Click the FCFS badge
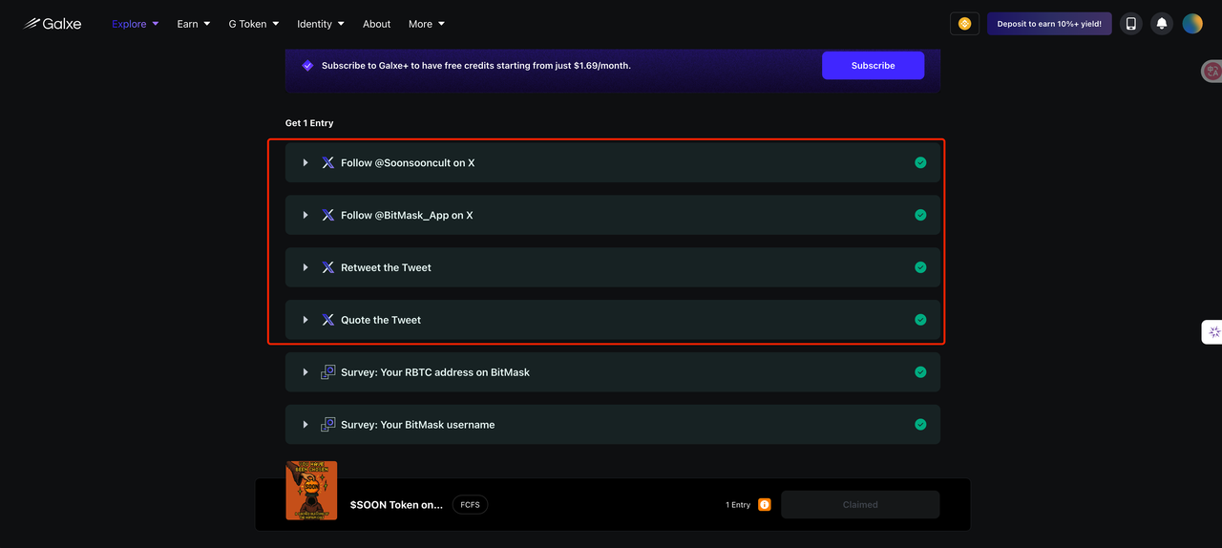Image resolution: width=1222 pixels, height=548 pixels. (x=470, y=505)
